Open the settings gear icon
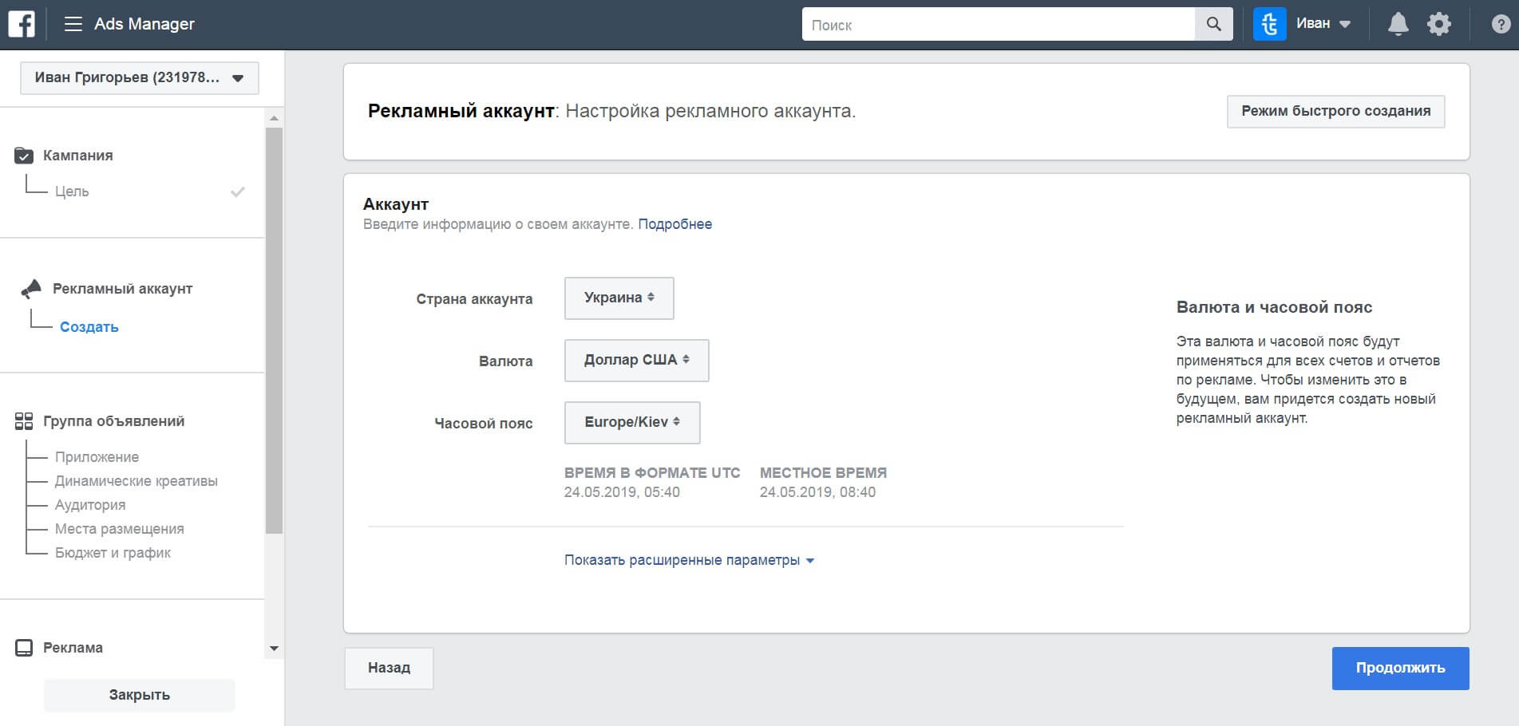Viewport: 1519px width, 726px height. (x=1439, y=24)
